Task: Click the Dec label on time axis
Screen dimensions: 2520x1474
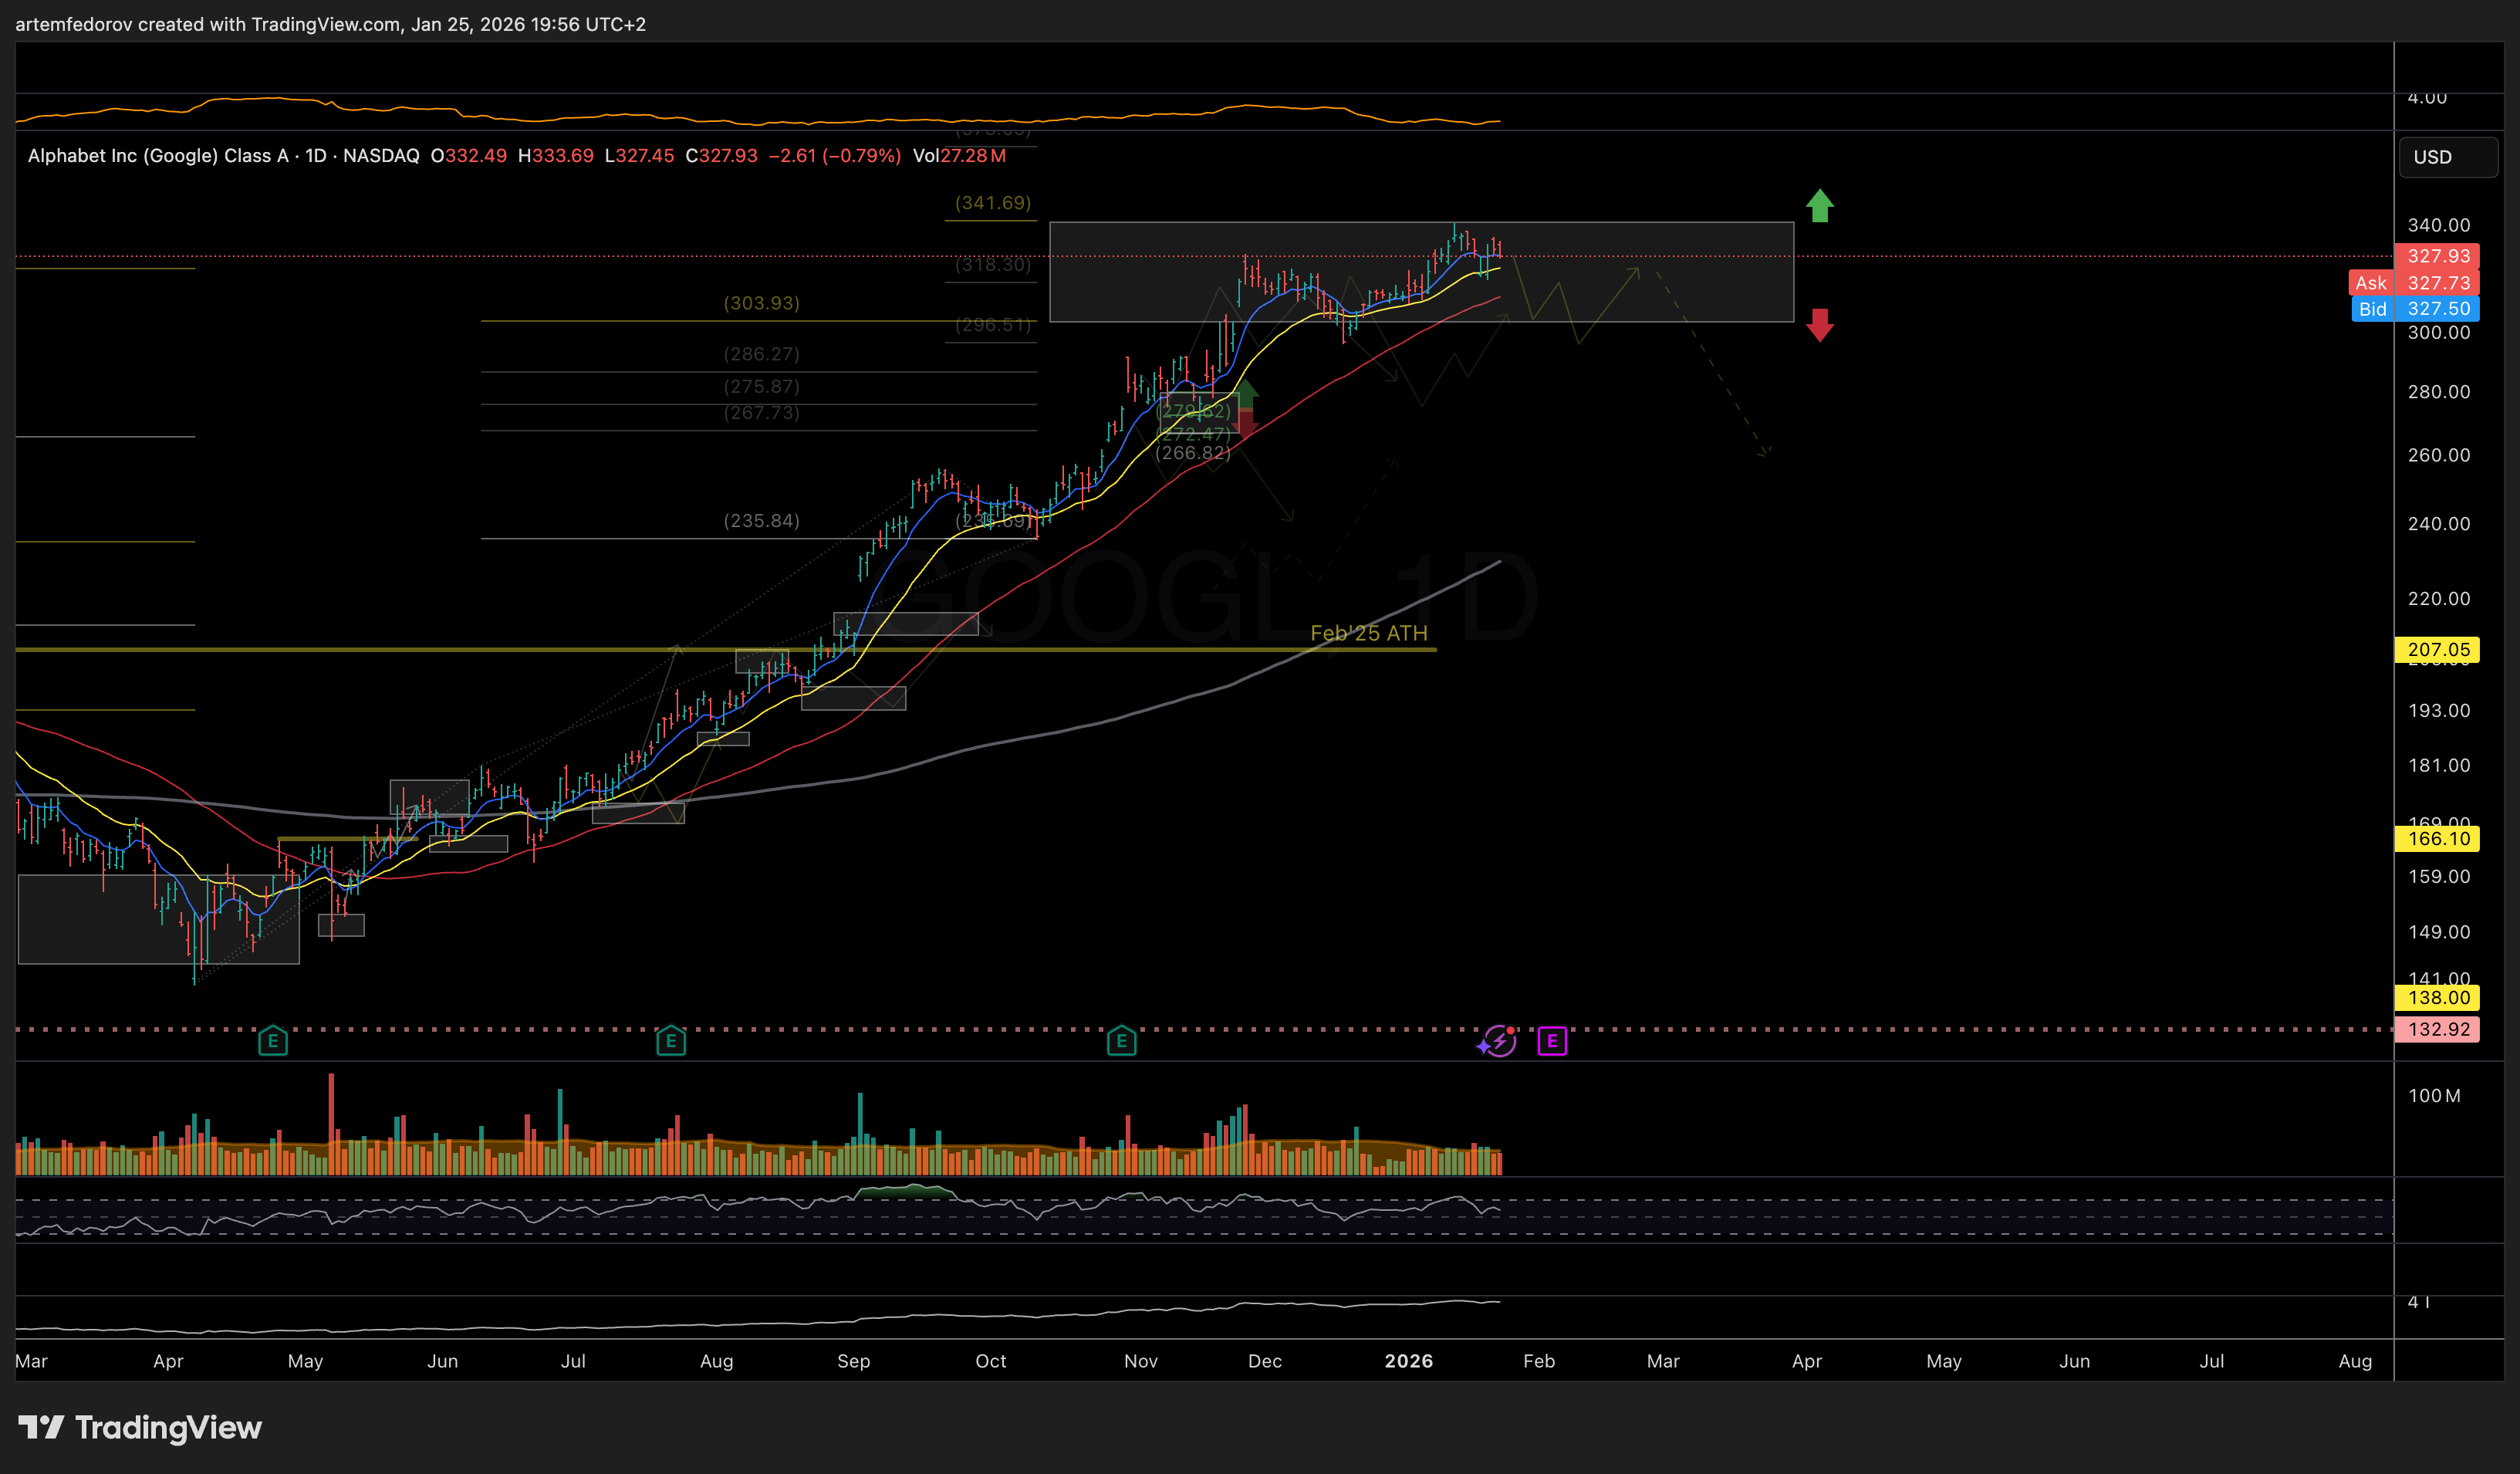Action: point(1265,1361)
